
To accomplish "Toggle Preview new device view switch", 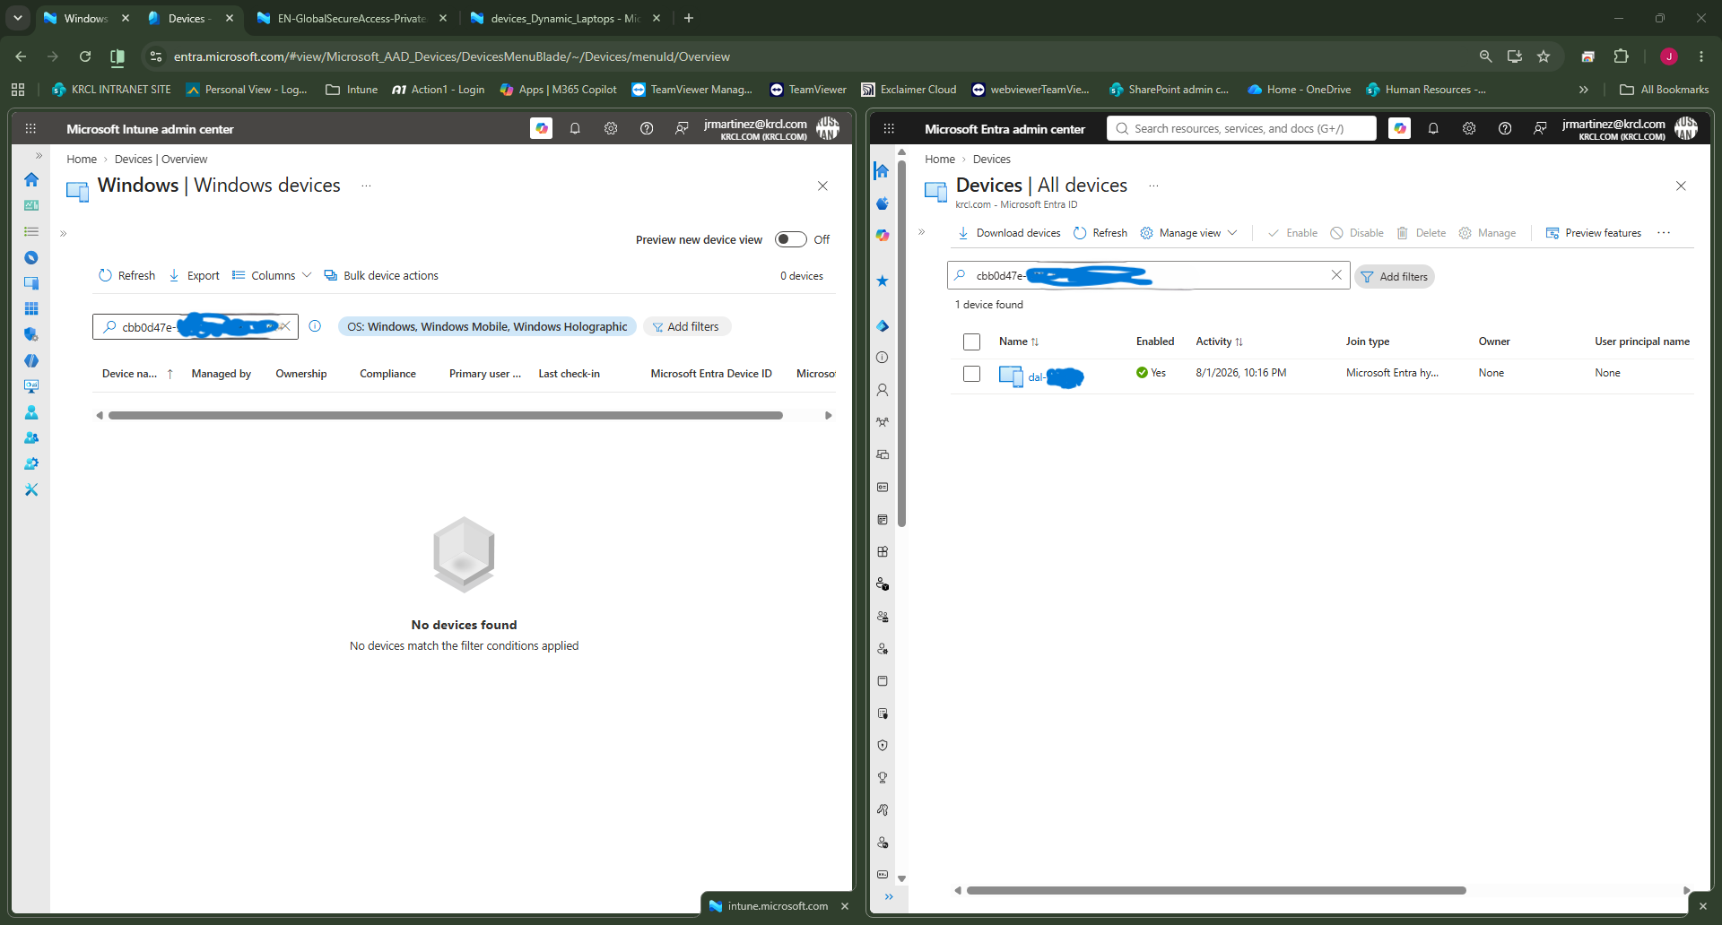I will pos(790,239).
